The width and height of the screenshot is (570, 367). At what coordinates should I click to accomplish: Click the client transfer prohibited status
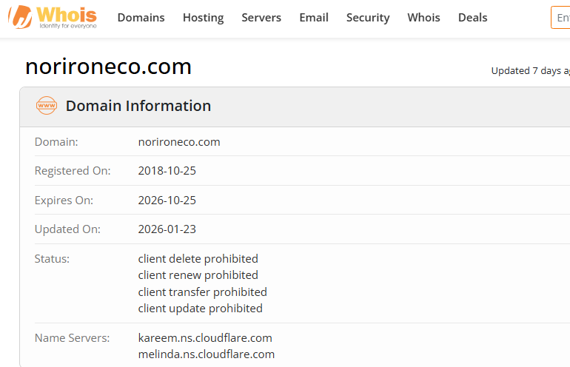[203, 292]
